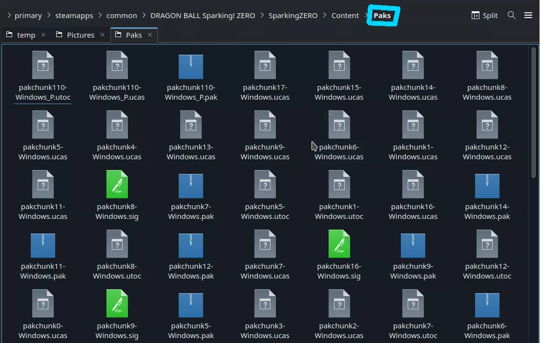Screen dimensions: 541x343
Task: Enable Split view
Action: 484,16
